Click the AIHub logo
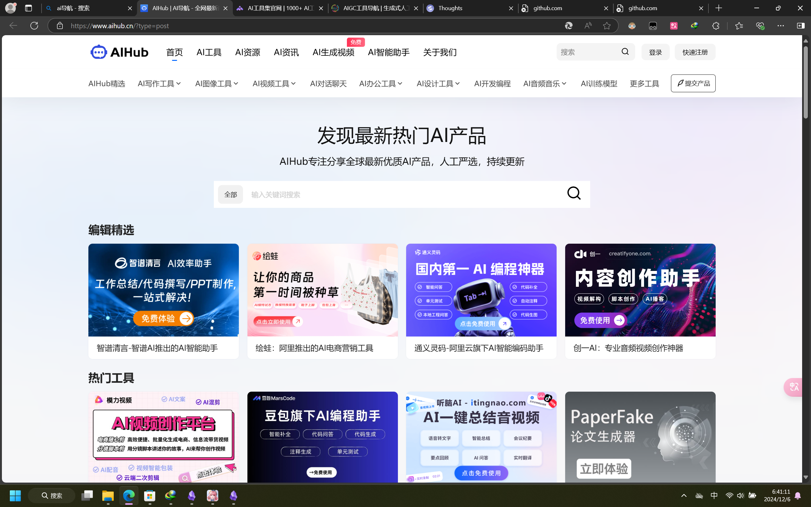The image size is (811, 507). [119, 52]
